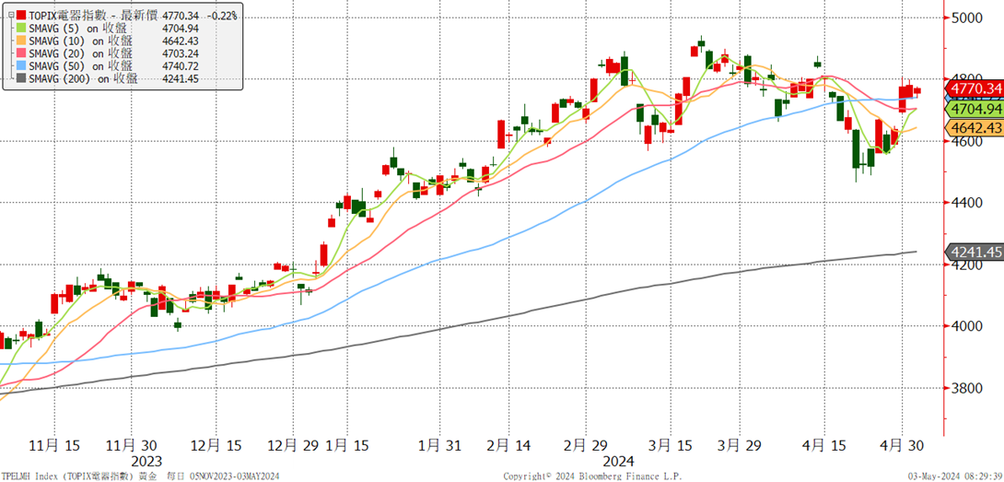Screen dimensions: 1004x482
Task: Click the 4000 price axis tick label
Action: (967, 326)
